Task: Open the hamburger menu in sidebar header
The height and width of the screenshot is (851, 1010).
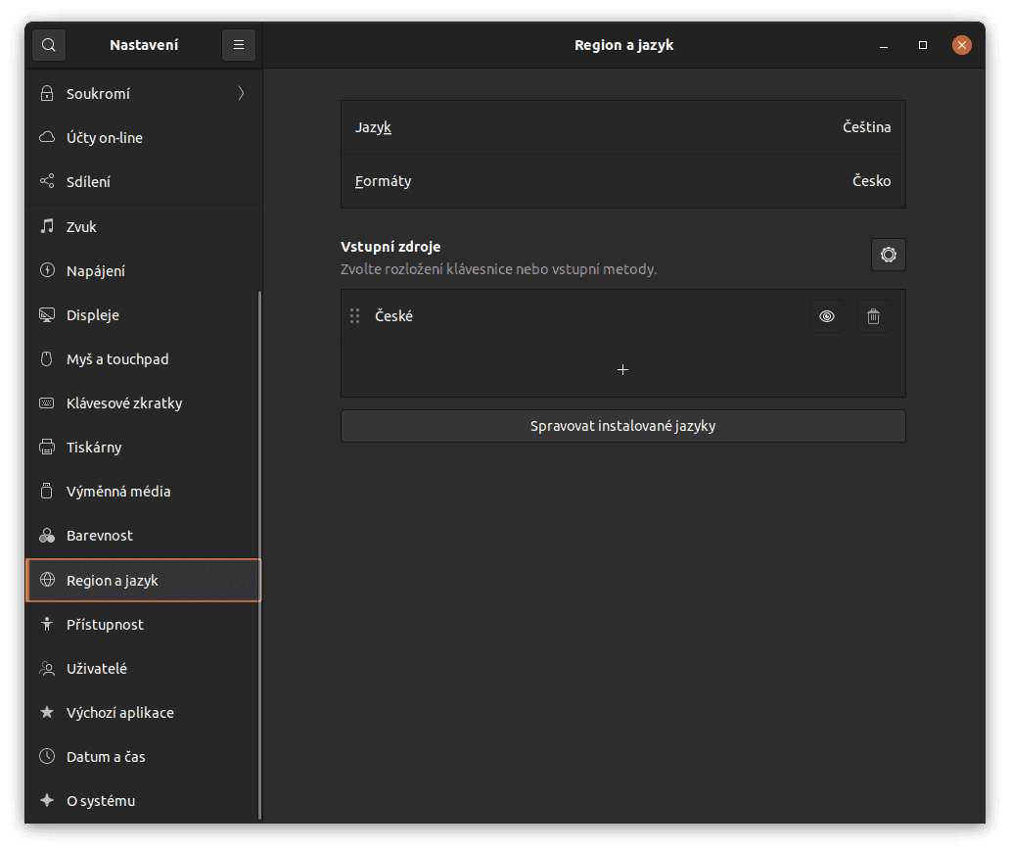Action: click(x=239, y=45)
